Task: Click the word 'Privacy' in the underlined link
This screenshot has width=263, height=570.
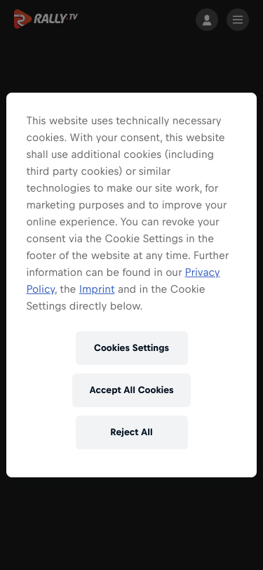Action: pyautogui.click(x=203, y=272)
